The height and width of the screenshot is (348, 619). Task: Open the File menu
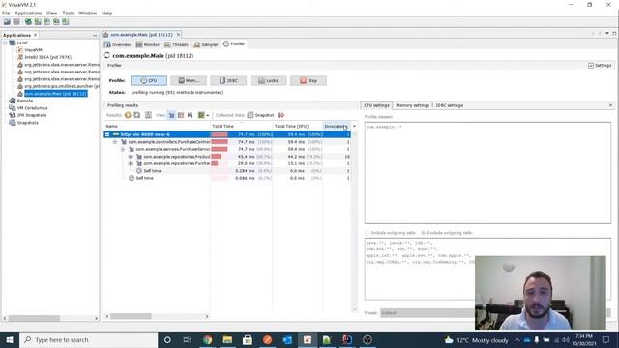(6, 13)
